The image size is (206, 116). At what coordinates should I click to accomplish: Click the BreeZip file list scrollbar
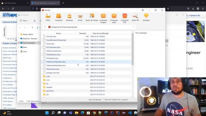133,49
